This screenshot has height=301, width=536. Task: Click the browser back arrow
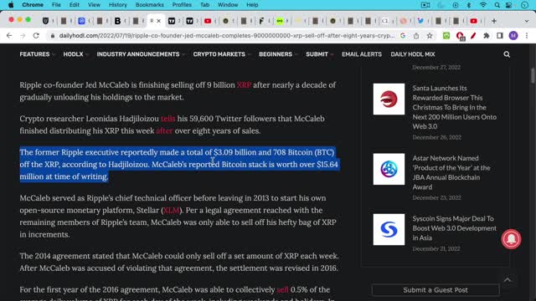click(x=9, y=35)
